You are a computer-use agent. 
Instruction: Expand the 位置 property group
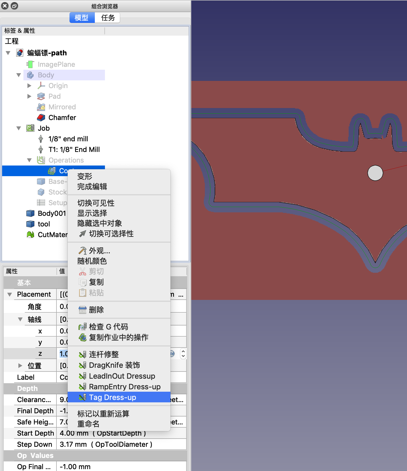[x=20, y=366]
